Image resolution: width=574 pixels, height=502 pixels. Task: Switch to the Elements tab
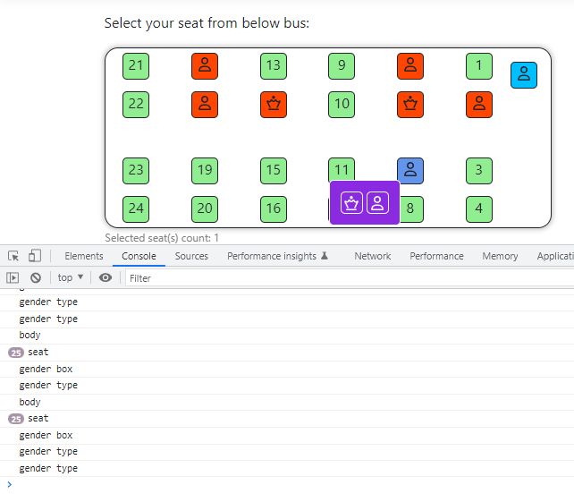84,256
